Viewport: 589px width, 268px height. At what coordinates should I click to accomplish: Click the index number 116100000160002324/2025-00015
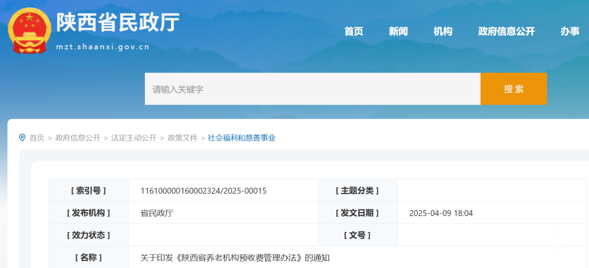(203, 191)
